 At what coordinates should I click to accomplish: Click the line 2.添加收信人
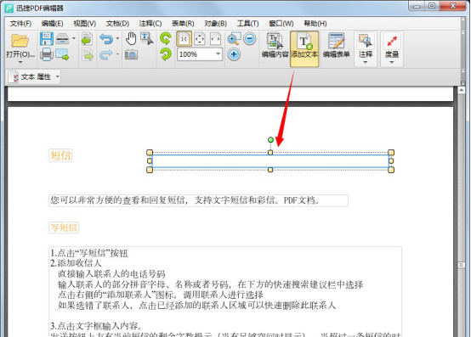click(76, 263)
